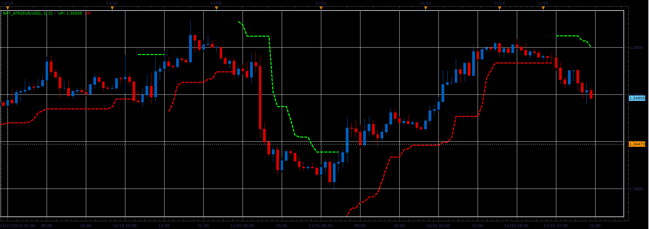Screen dimensions: 649x229
Task: Click the orange day marker for 11/19
Action: tap(112, 8)
